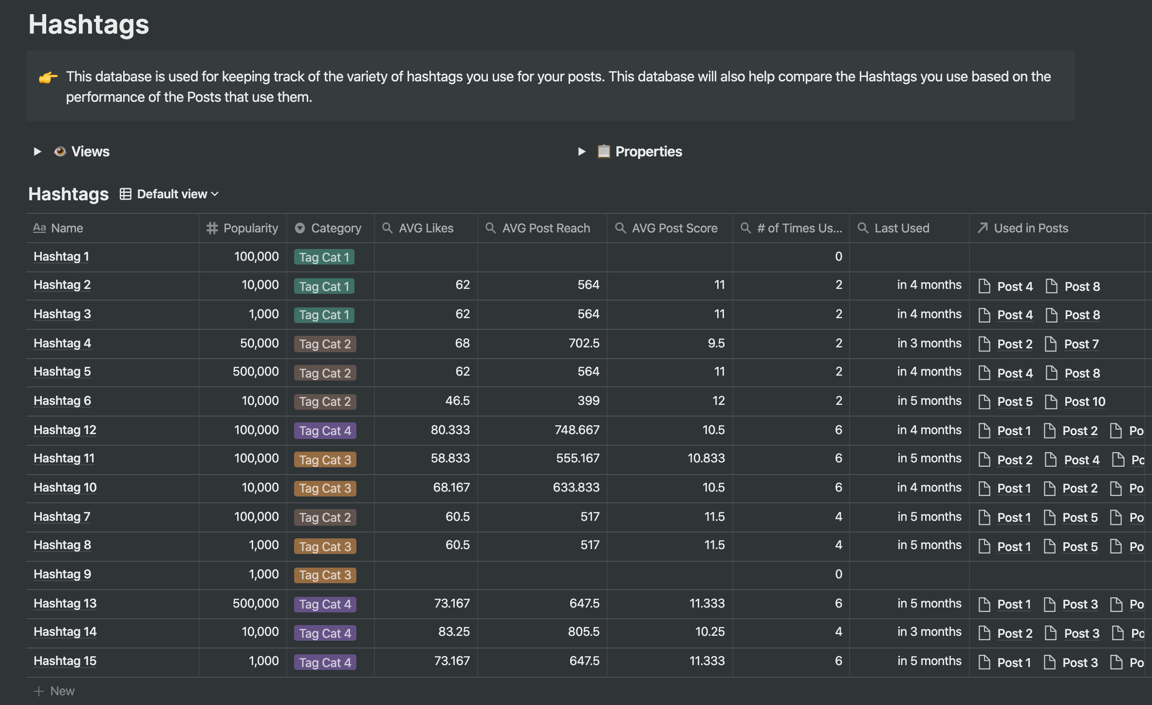Expand the Views section
The width and height of the screenshot is (1152, 705).
tap(37, 152)
